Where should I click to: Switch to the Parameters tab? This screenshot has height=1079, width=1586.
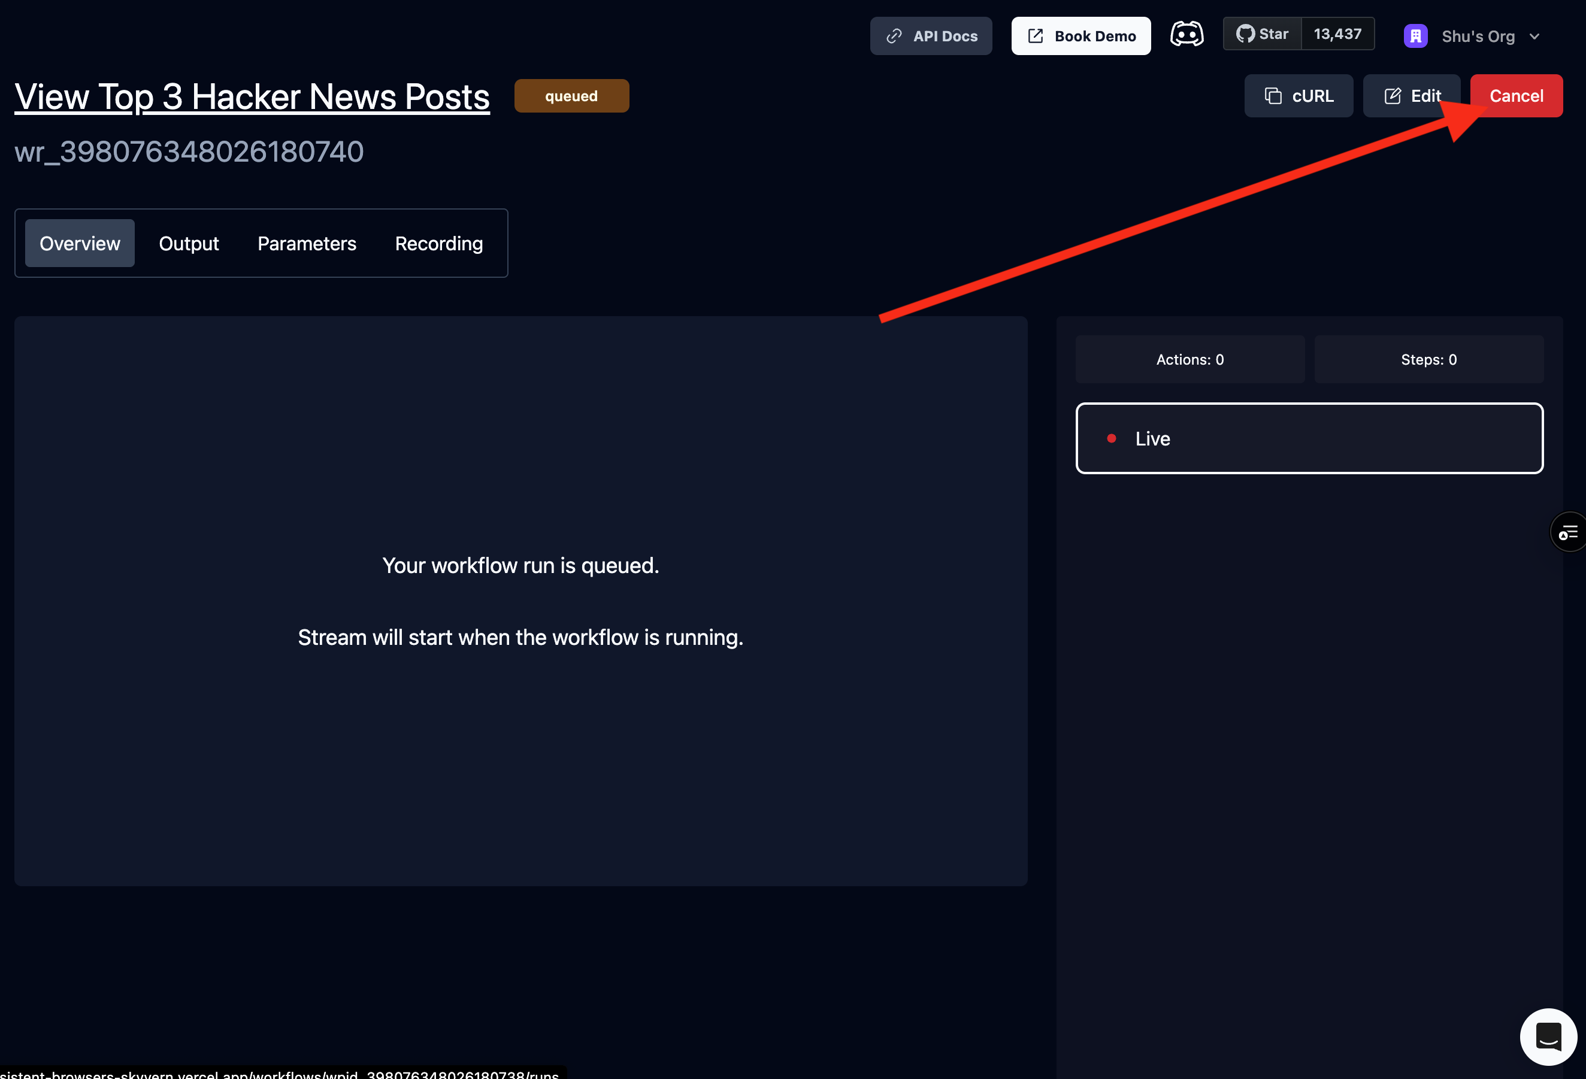tap(307, 244)
